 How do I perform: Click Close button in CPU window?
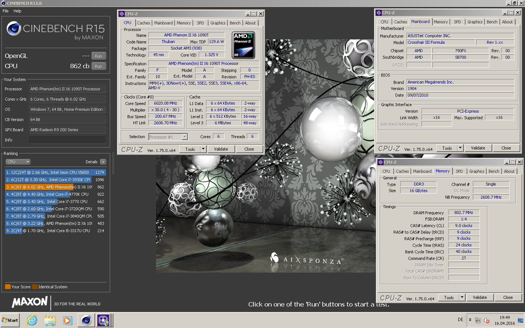tap(249, 149)
